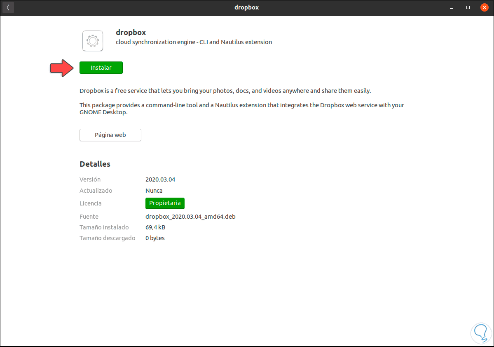
Task: Click the Licencia label
Action: (x=90, y=203)
